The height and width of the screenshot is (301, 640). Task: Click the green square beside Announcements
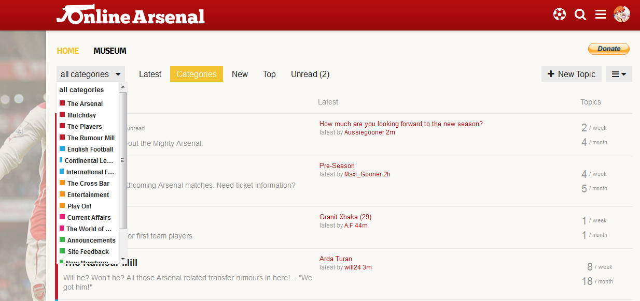pos(62,240)
